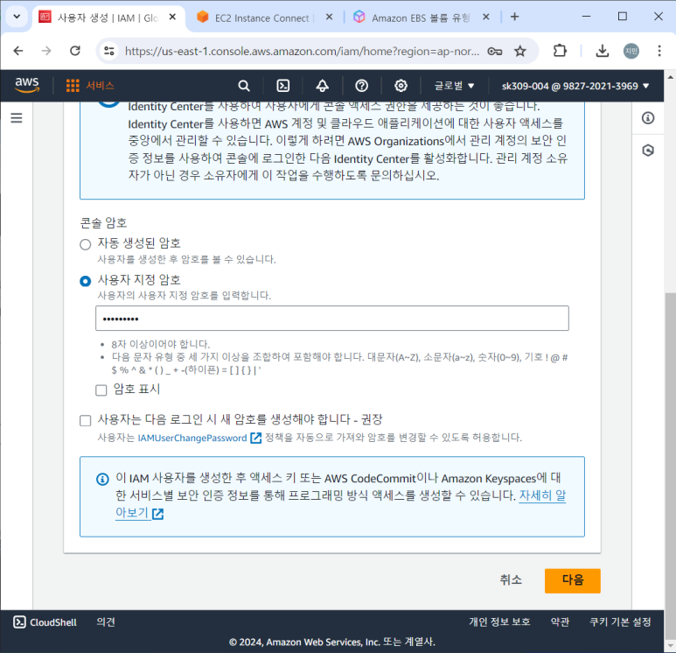Open the tab search chevron dropdown

click(17, 17)
